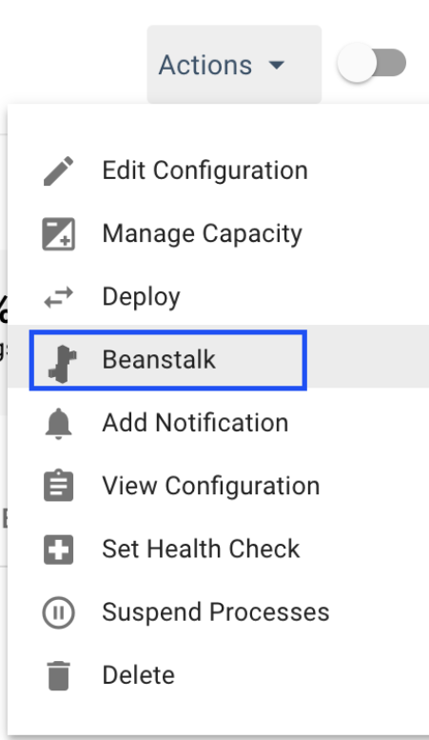Click the pencil icon beside Edit Configuration
Viewport: 429px width, 740px height.
coord(58,170)
